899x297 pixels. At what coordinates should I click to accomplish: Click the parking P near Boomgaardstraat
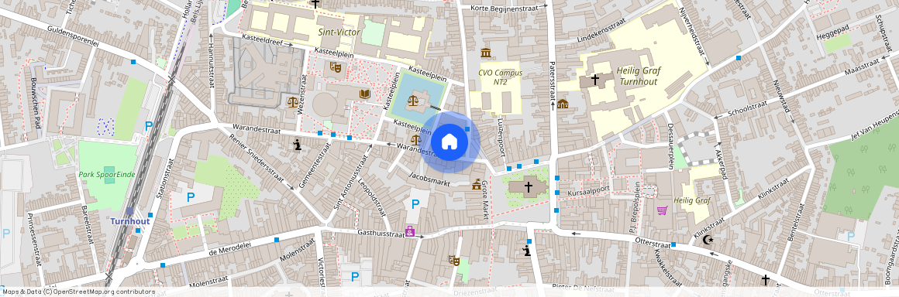click(x=851, y=236)
